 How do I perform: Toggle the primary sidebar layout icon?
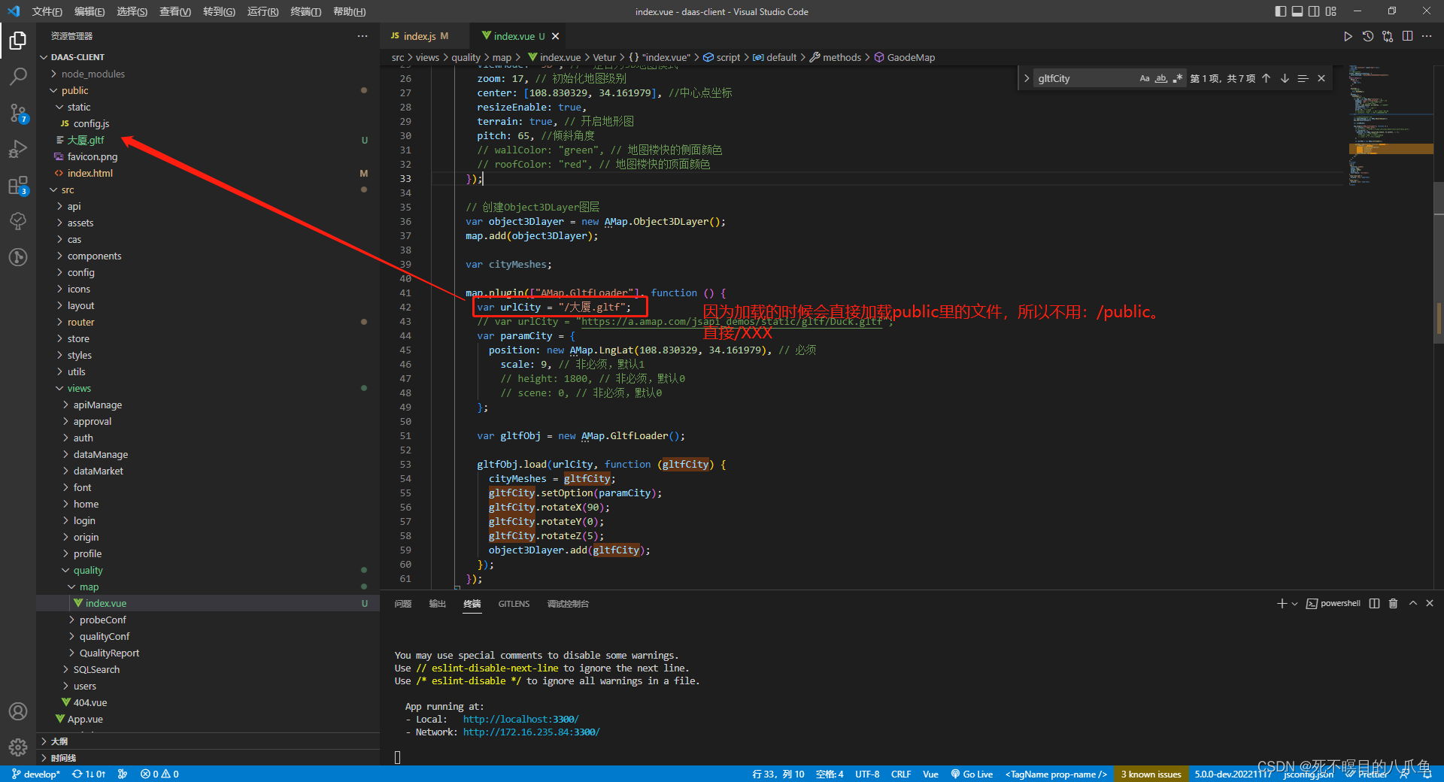pos(1281,11)
